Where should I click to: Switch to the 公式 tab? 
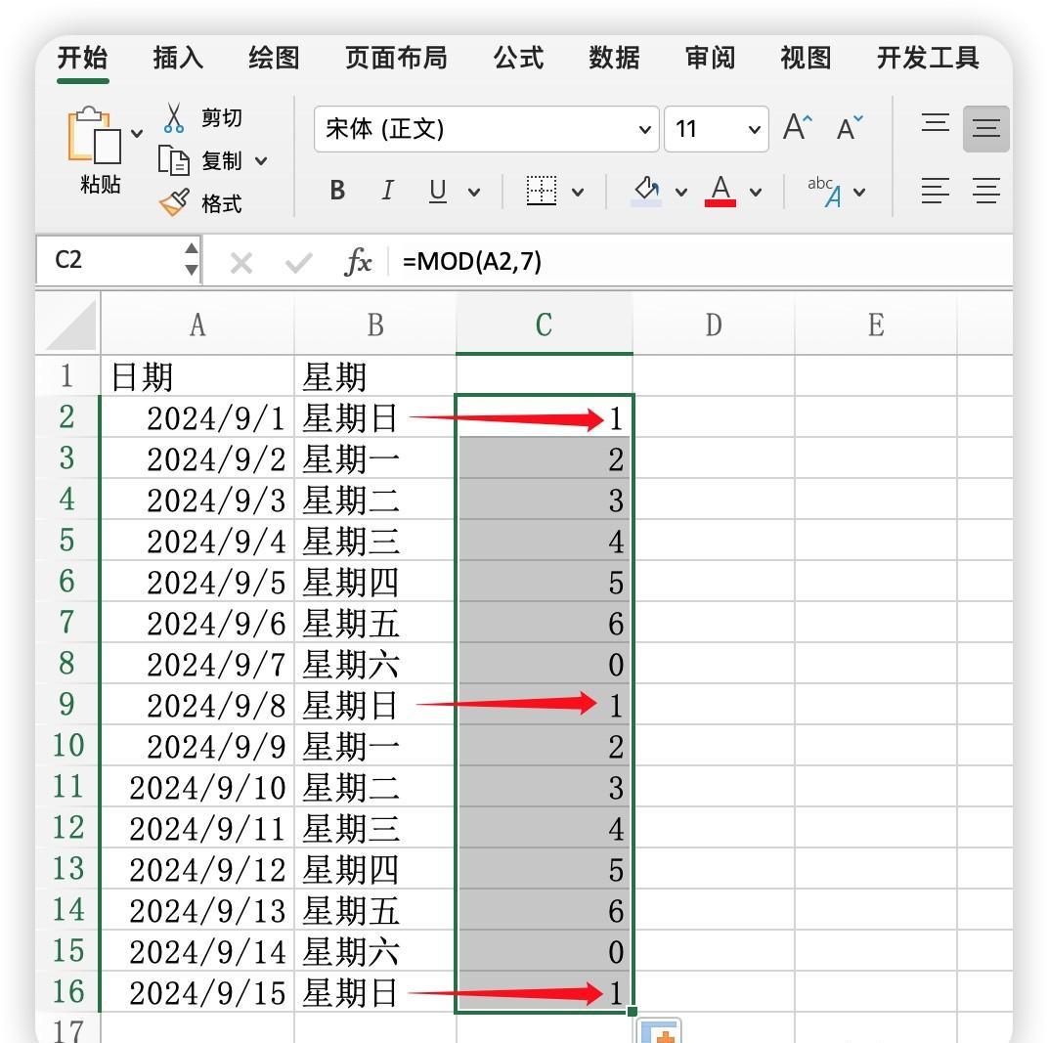tap(519, 58)
